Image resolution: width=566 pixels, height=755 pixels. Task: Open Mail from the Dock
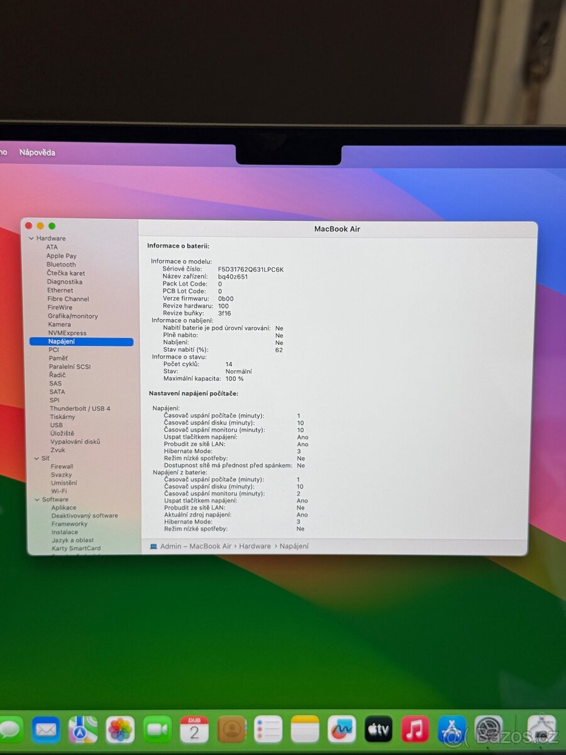coord(45,730)
